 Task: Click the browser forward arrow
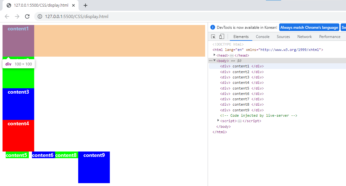click(x=17, y=16)
